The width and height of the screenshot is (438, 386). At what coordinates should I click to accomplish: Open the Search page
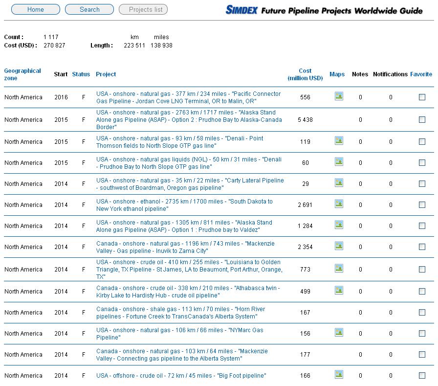pos(89,9)
